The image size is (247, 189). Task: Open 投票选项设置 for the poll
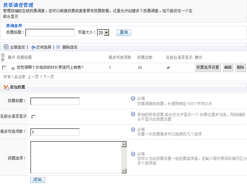point(208,67)
